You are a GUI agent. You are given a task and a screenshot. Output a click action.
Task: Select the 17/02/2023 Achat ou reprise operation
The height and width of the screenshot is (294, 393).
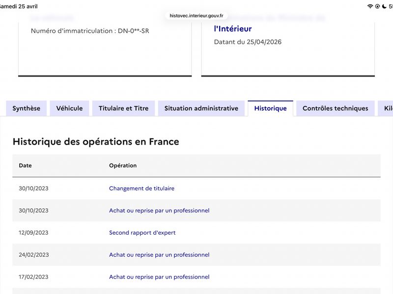pos(159,277)
